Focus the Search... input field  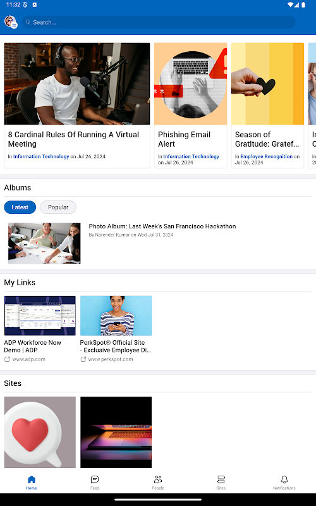tap(159, 22)
